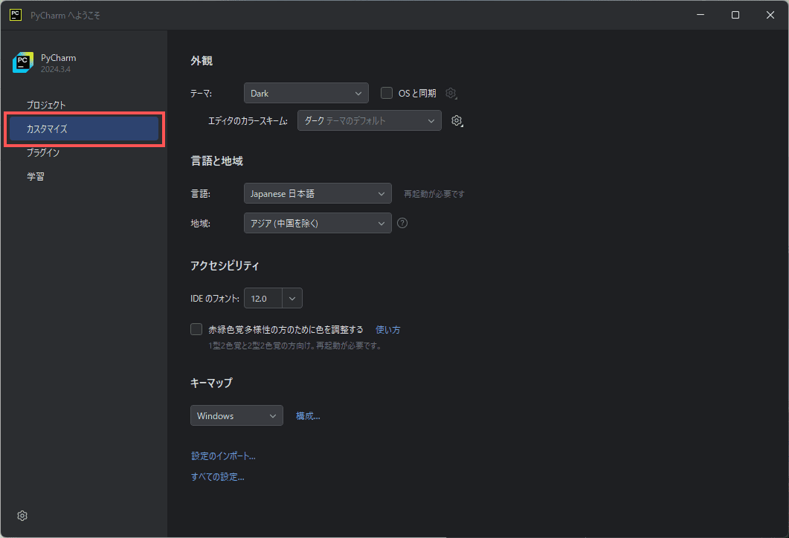This screenshot has width=789, height=538.
Task: Click the 使い方 link
Action: point(388,330)
